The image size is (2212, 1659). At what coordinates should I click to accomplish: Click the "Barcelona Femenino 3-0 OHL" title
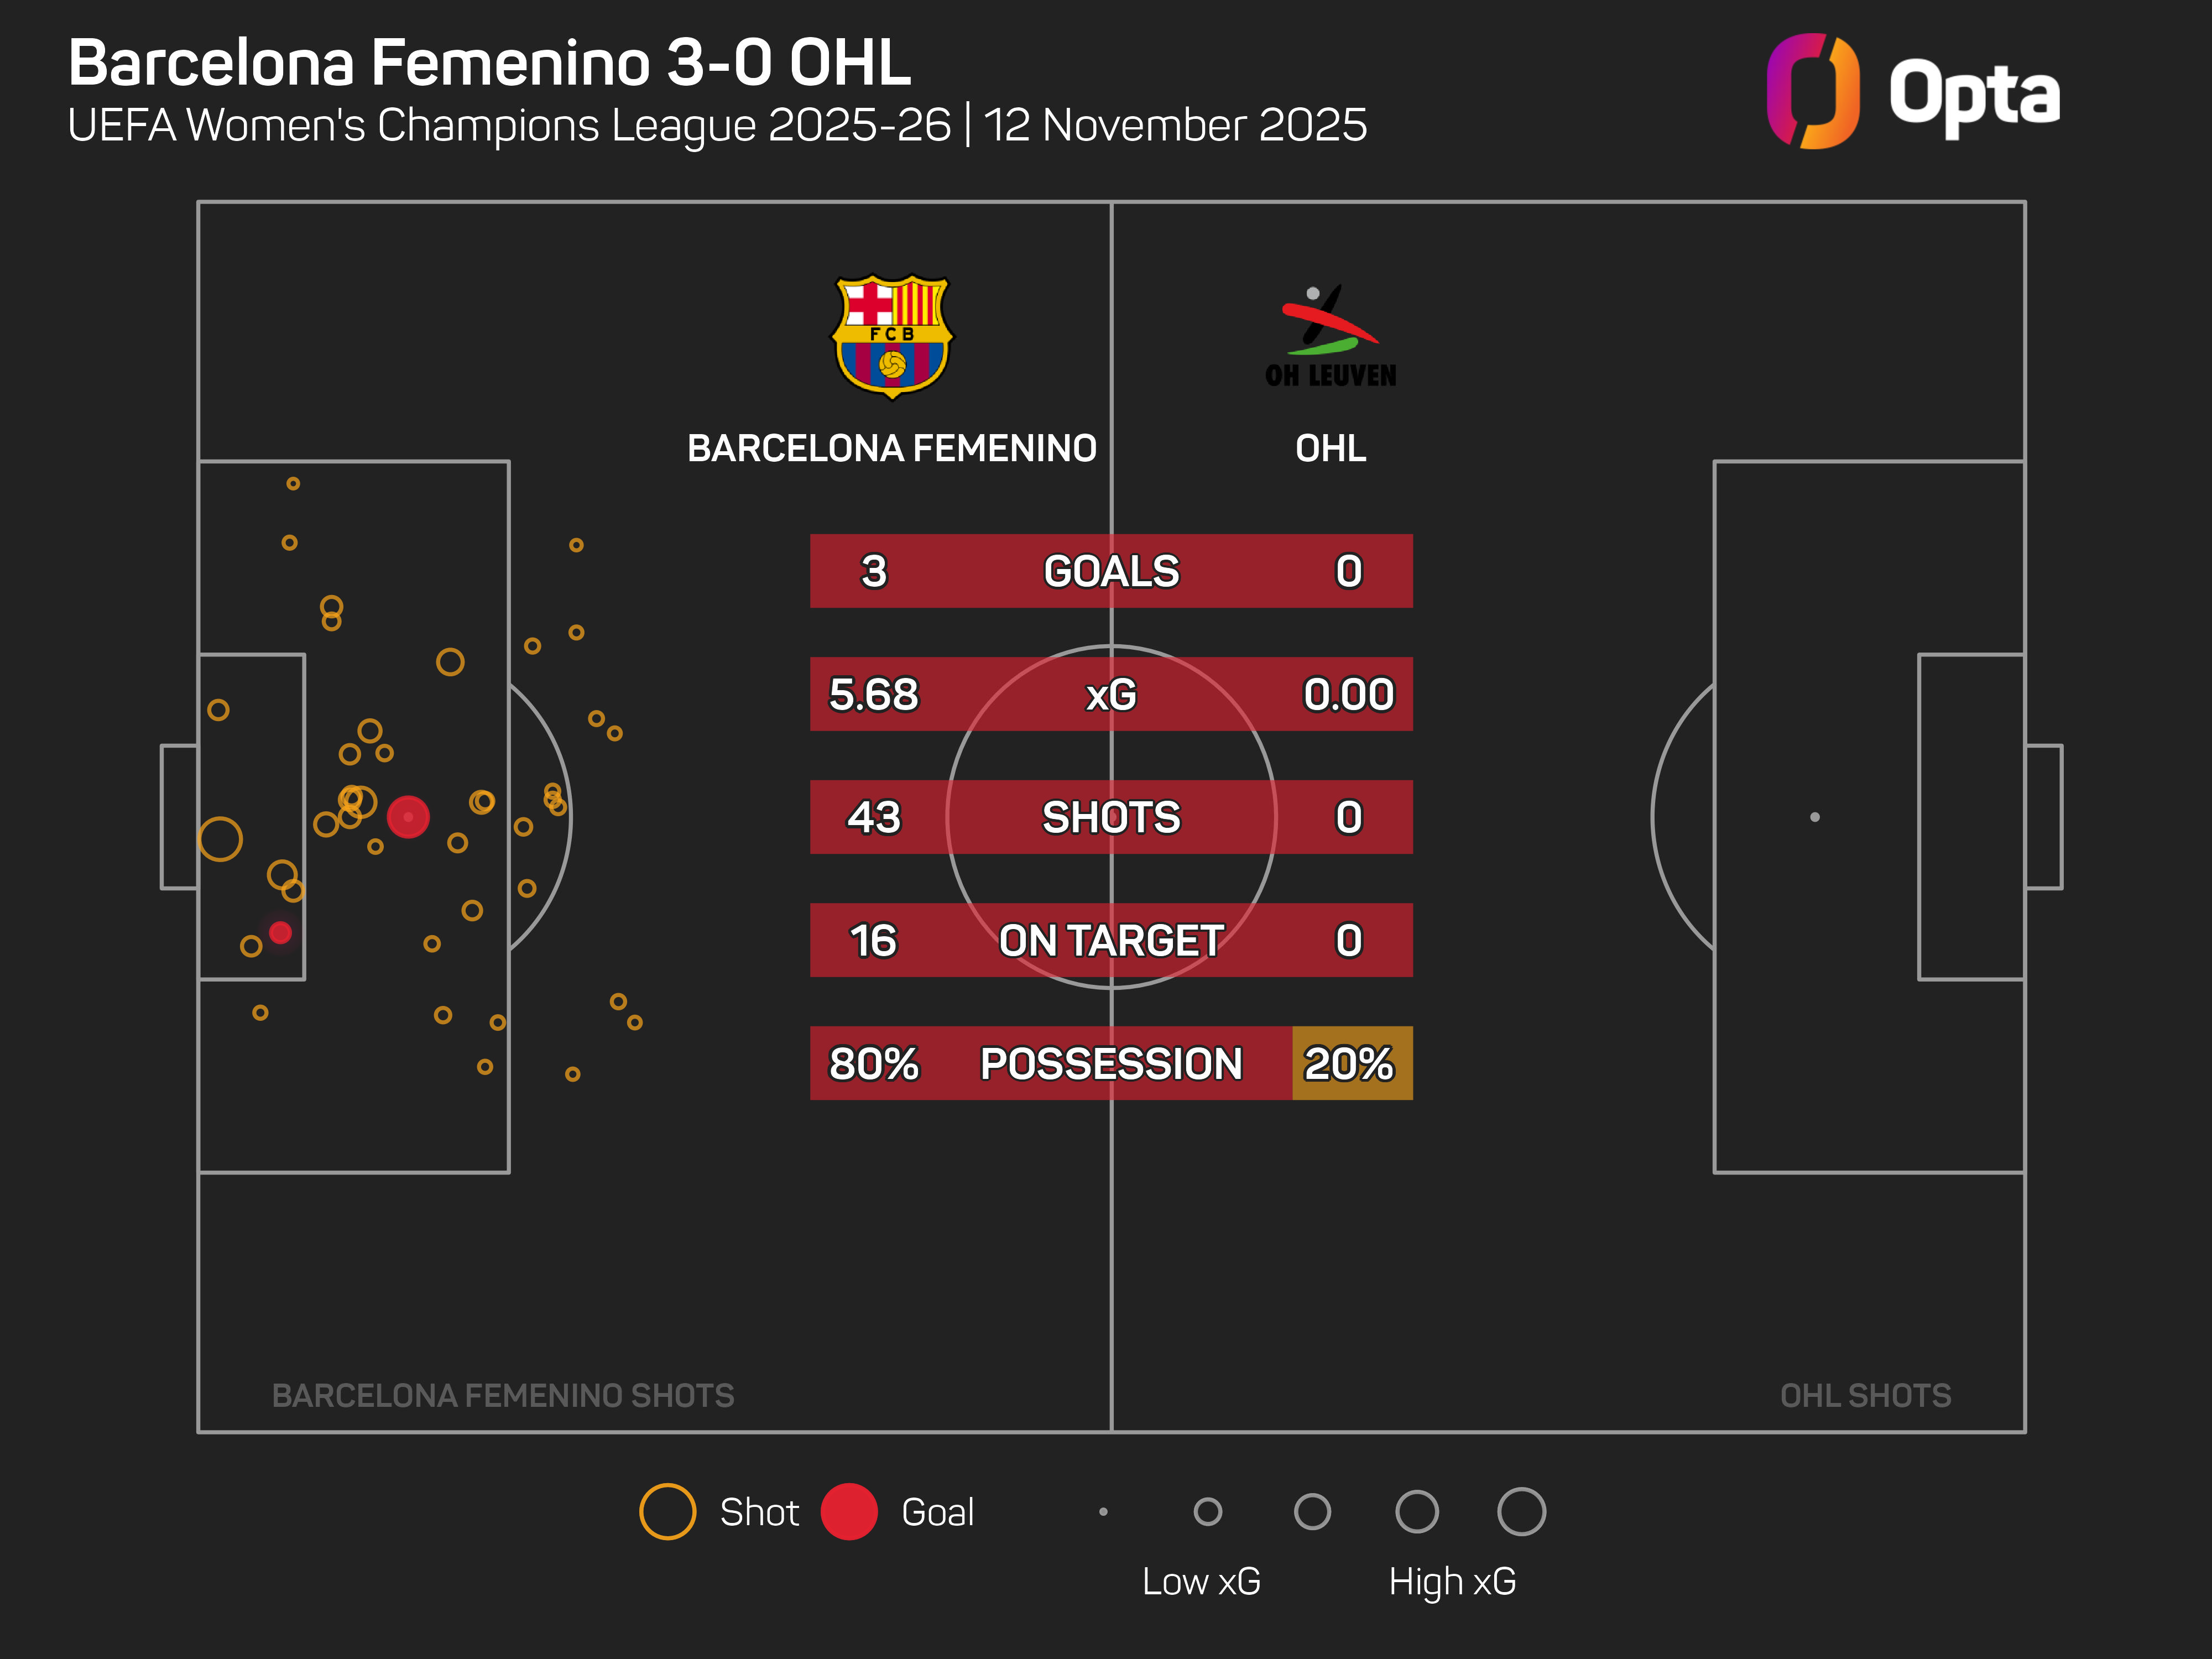point(490,63)
